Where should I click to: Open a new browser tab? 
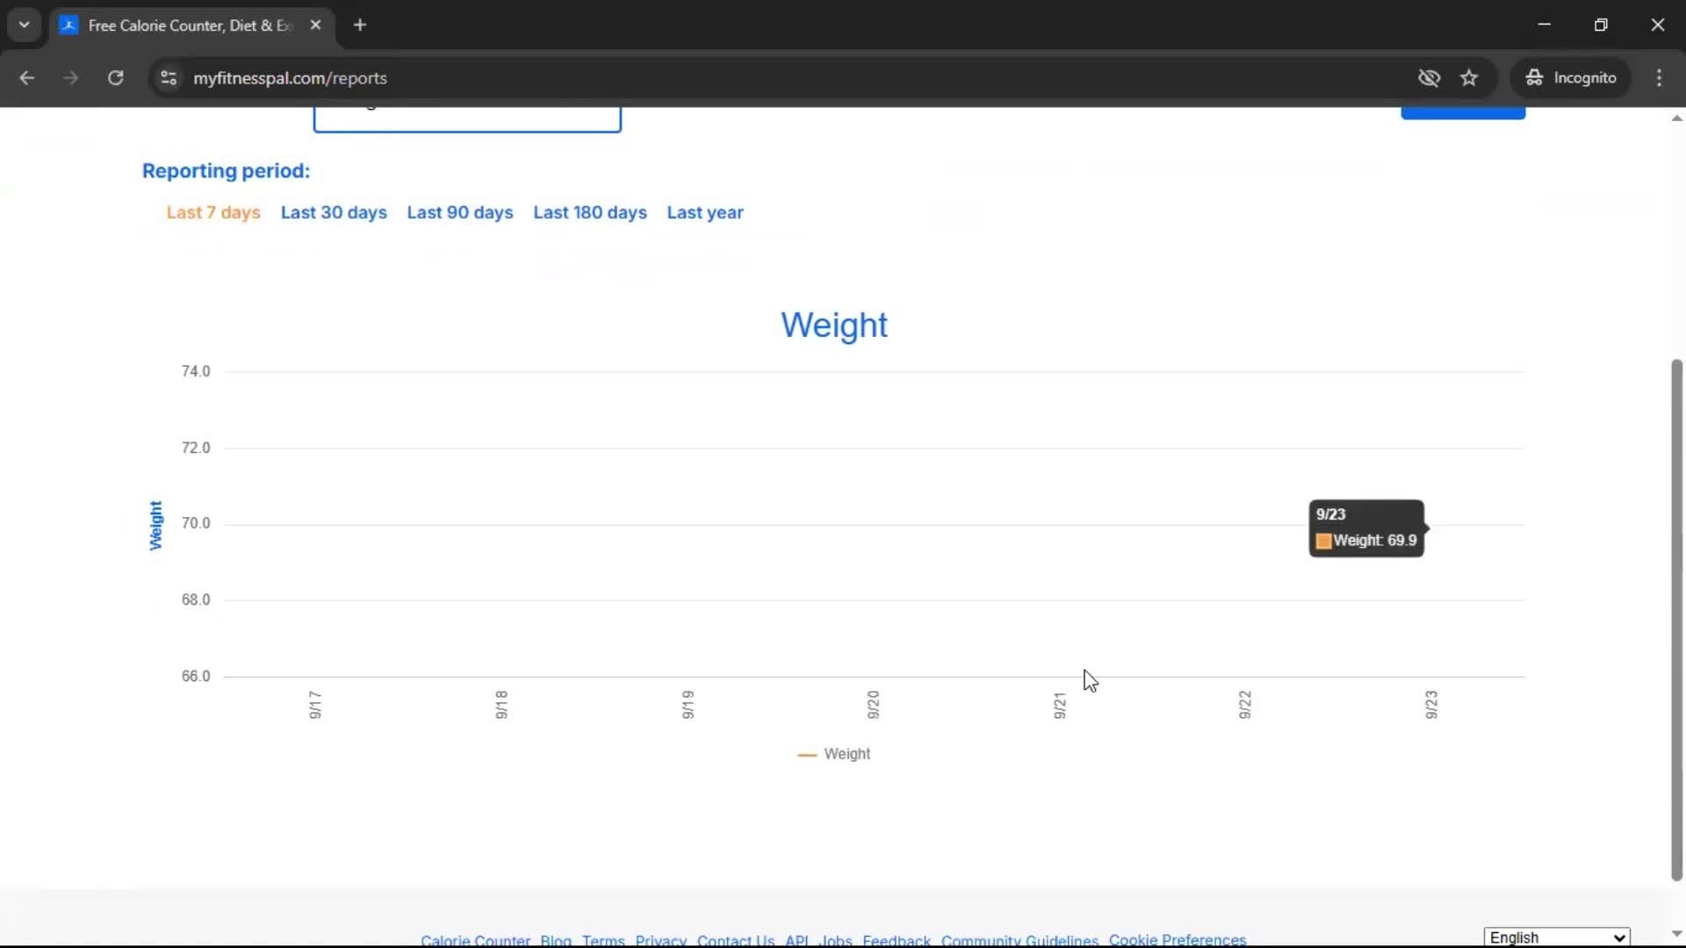click(360, 25)
